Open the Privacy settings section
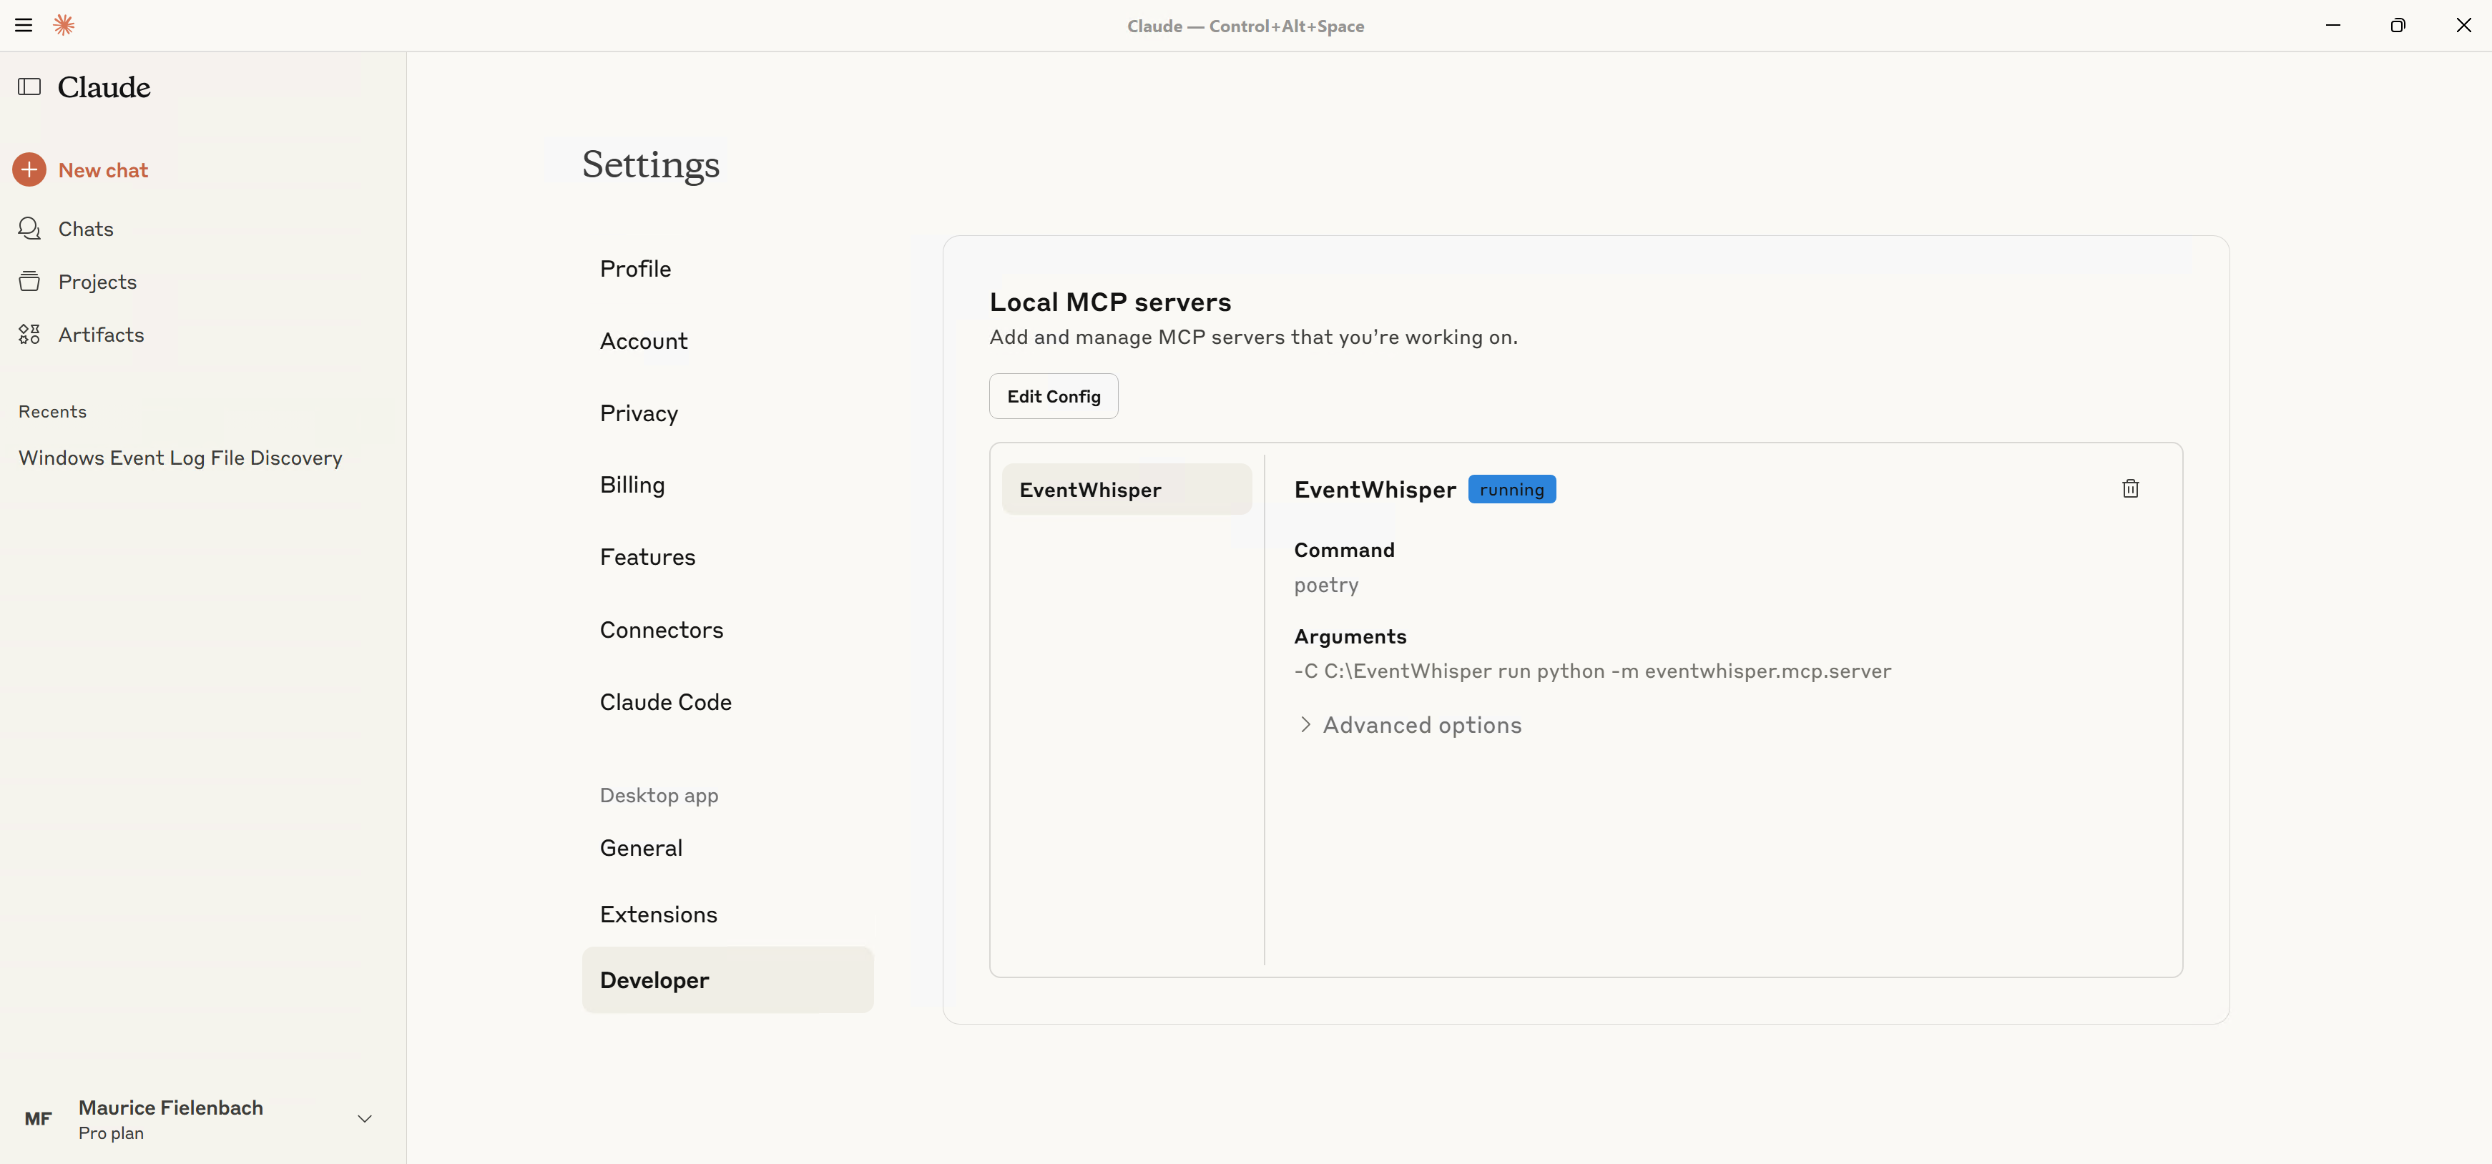This screenshot has height=1164, width=2492. pyautogui.click(x=639, y=413)
